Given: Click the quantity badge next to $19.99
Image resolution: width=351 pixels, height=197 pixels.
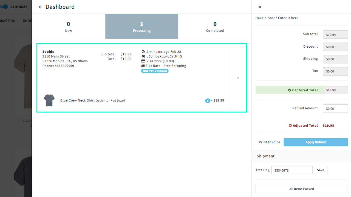Looking at the screenshot, I should click(x=208, y=101).
